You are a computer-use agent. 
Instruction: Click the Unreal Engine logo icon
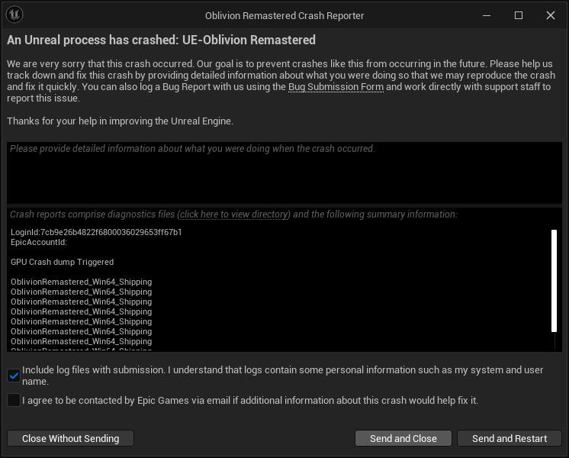14,15
